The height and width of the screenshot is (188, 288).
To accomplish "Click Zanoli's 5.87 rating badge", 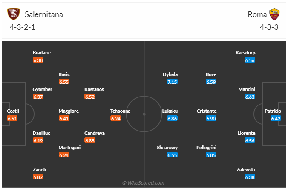I will point(38,177).
